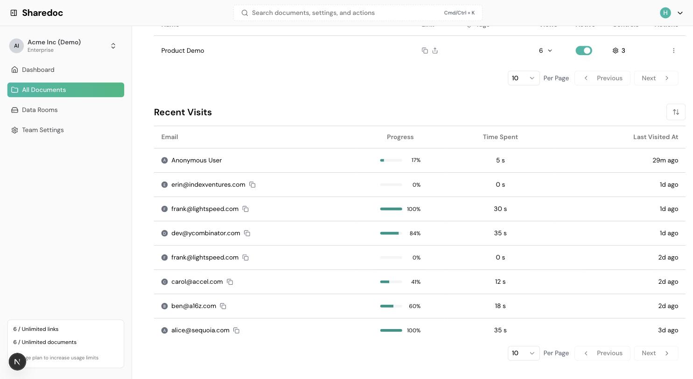
Task: Open Data Rooms
Action: click(x=66, y=110)
